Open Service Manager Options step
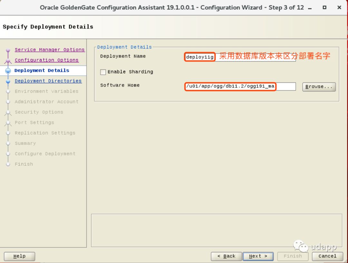The height and width of the screenshot is (263, 348). point(50,50)
